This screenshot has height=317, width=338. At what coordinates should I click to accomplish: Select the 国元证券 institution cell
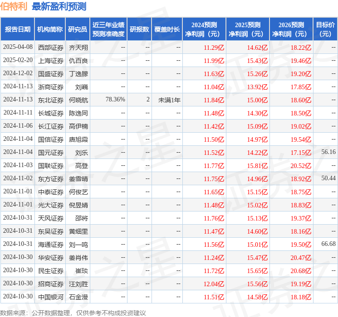click(x=51, y=153)
